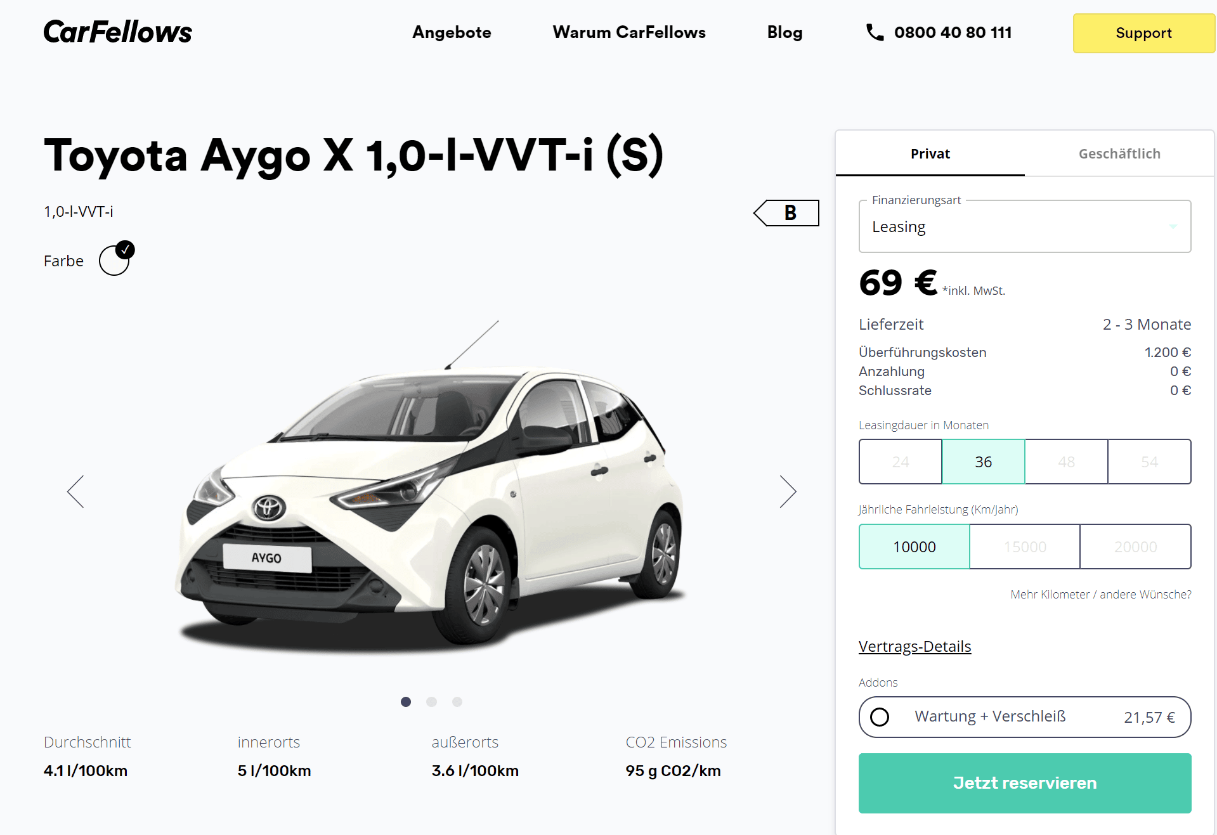Viewport: 1217px width, 835px height.
Task: Jump to second carousel dot
Action: (431, 702)
